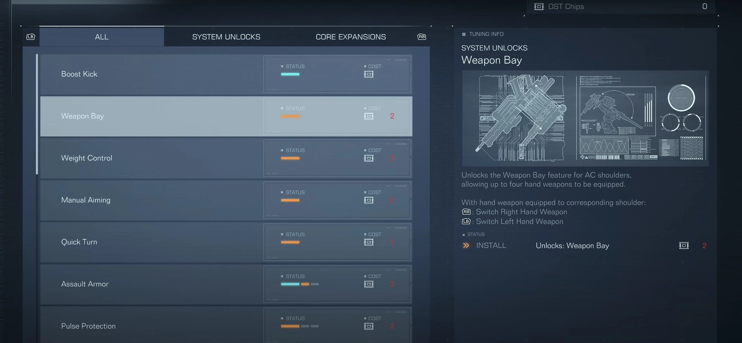Click the chip icon in the INSTALL status line
The height and width of the screenshot is (343, 742).
(684, 246)
